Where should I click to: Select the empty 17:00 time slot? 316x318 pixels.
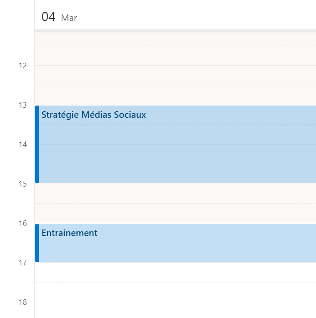pos(175,272)
